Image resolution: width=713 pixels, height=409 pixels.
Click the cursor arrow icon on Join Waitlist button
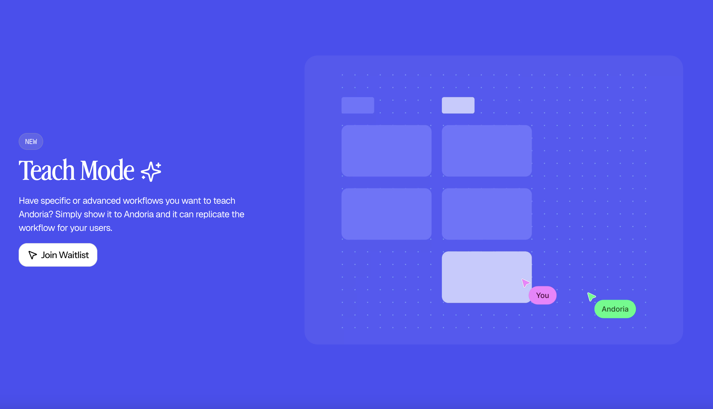tap(32, 255)
